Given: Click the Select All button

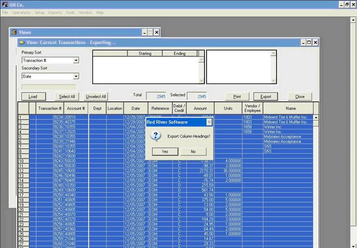Looking at the screenshot, I should 67,97.
